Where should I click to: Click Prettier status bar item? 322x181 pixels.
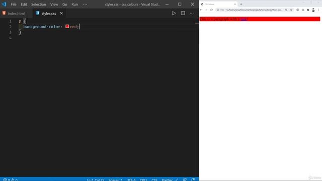(x=170, y=179)
